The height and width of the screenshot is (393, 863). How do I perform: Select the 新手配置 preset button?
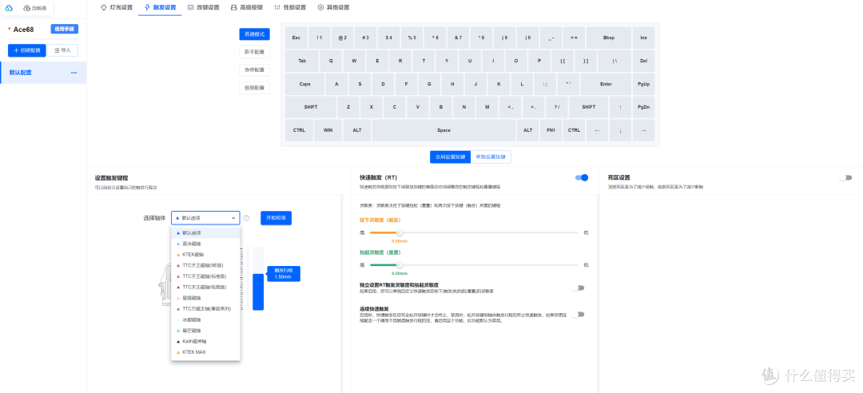254,52
